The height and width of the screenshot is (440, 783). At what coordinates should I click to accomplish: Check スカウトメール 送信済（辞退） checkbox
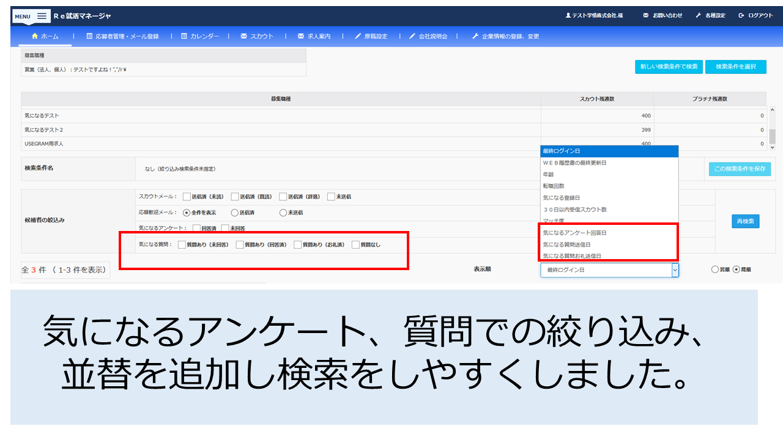point(283,197)
